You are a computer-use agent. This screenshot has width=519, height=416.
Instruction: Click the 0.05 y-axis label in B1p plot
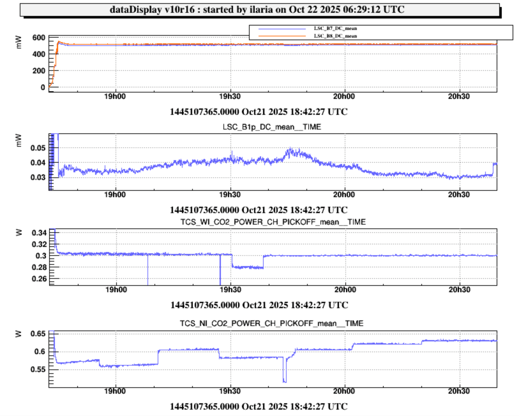tap(38, 148)
